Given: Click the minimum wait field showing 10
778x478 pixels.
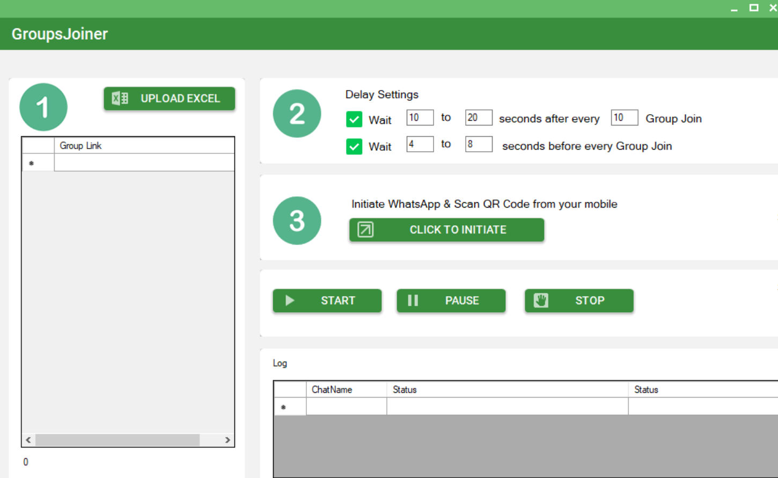Looking at the screenshot, I should coord(420,117).
